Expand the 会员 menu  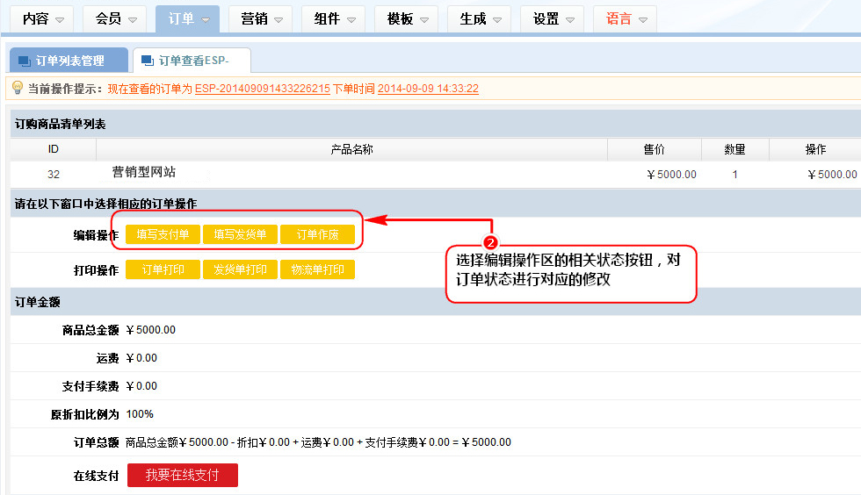tap(115, 18)
